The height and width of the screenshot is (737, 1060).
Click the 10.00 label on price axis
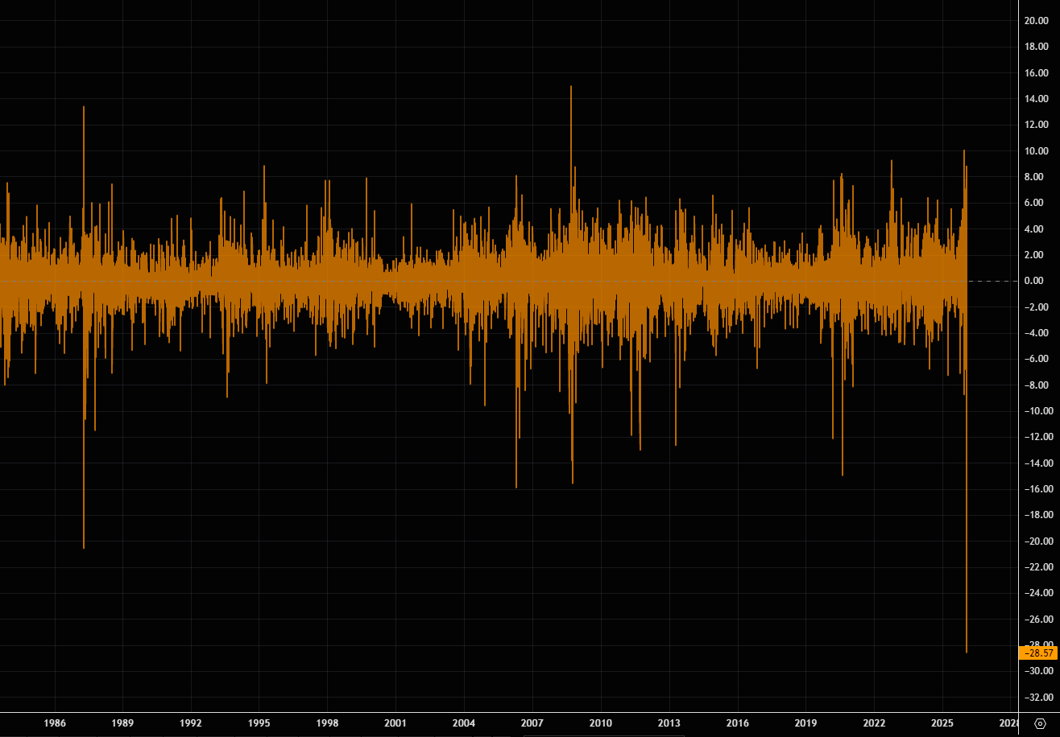pyautogui.click(x=1035, y=151)
